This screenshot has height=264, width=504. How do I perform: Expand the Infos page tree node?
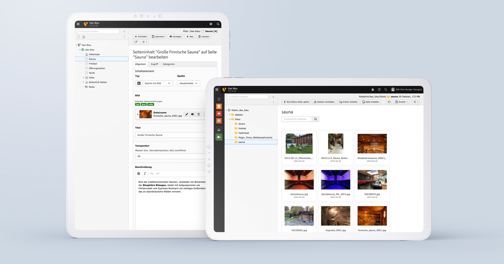tap(83, 78)
